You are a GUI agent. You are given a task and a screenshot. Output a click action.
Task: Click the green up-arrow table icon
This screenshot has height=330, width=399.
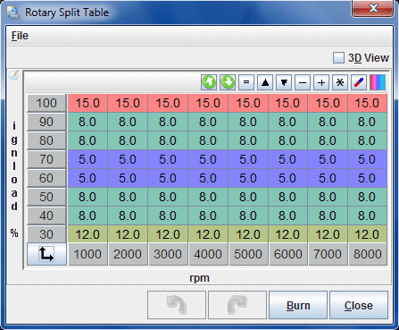209,82
